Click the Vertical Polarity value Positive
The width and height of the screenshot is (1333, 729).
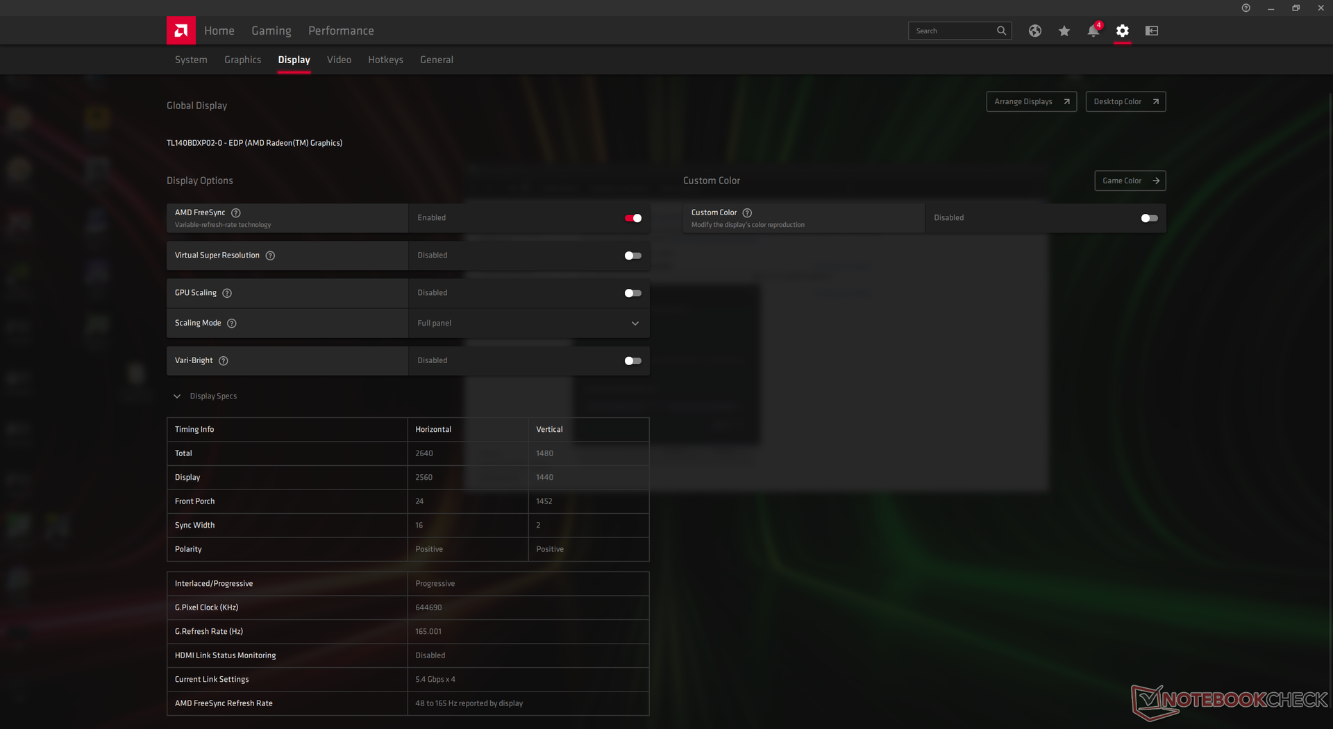point(550,549)
